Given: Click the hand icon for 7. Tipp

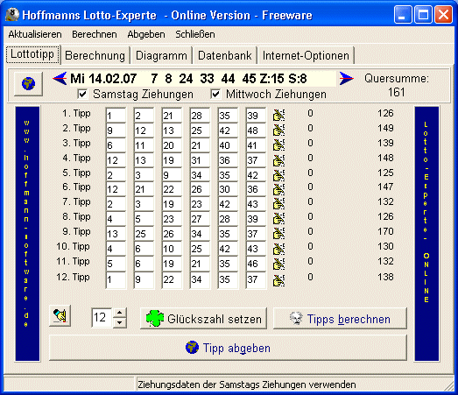Looking at the screenshot, I should pyautogui.click(x=278, y=204).
